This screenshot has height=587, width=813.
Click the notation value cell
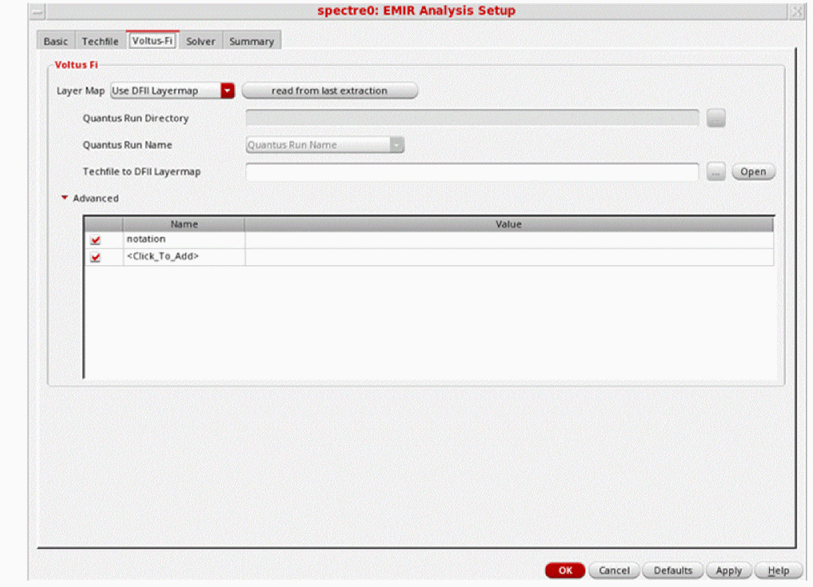click(x=509, y=240)
